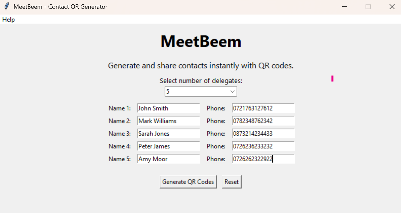This screenshot has width=401, height=213.
Task: Select the delegates combo box showing 5
Action: (201, 92)
